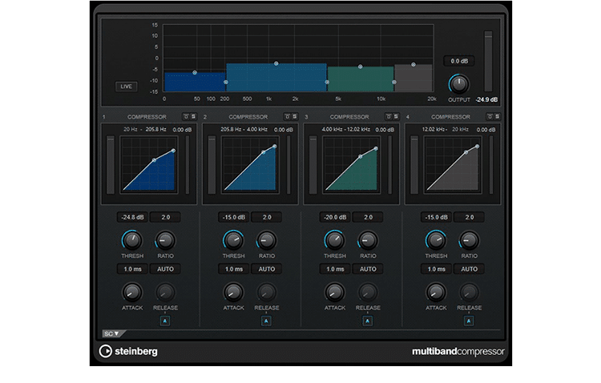The width and height of the screenshot is (601, 383).
Task: Bypass band 1 compressor
Action: 186,116
